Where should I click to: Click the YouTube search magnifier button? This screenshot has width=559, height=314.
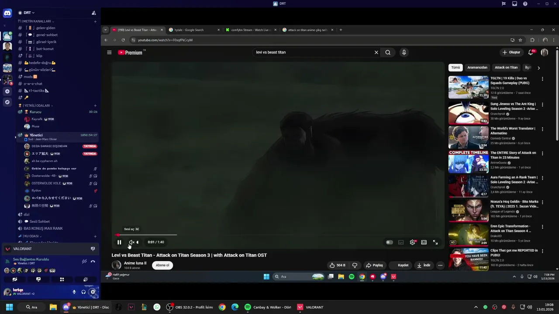(x=388, y=52)
